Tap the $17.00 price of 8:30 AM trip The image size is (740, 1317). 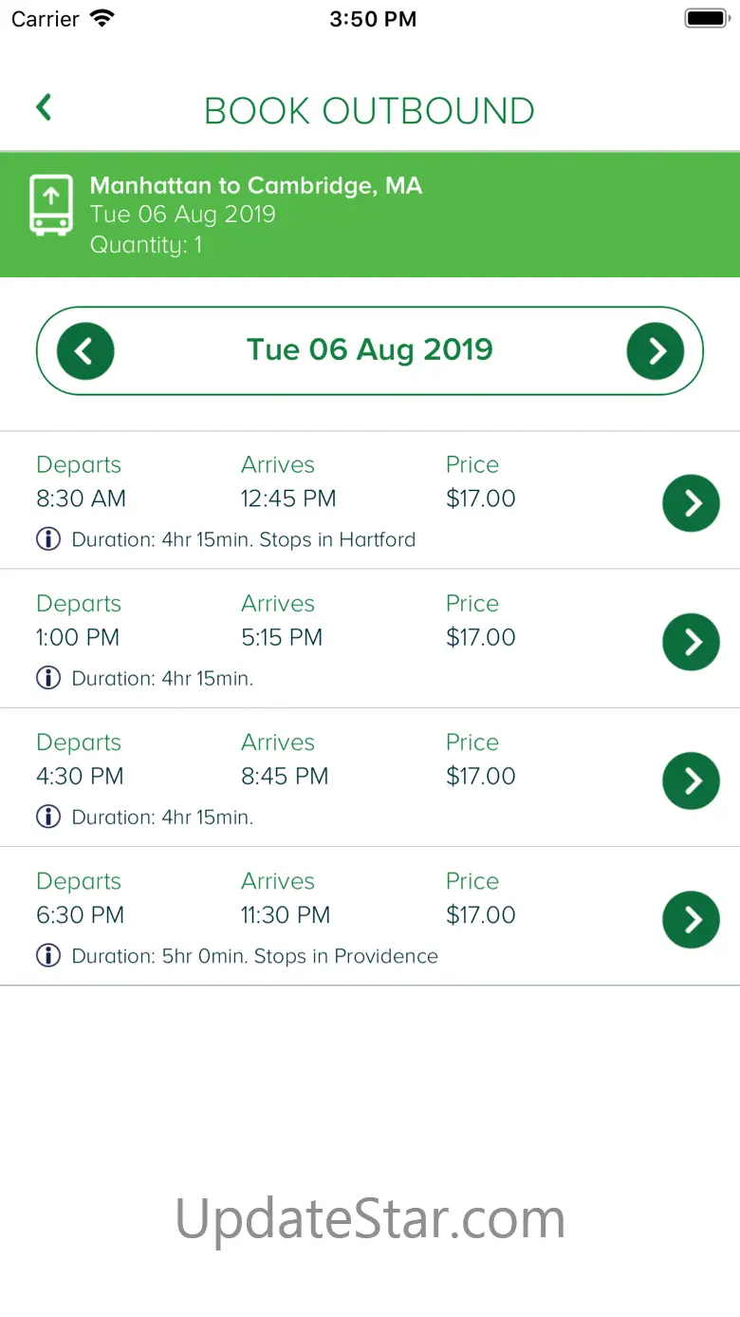pyautogui.click(x=481, y=499)
